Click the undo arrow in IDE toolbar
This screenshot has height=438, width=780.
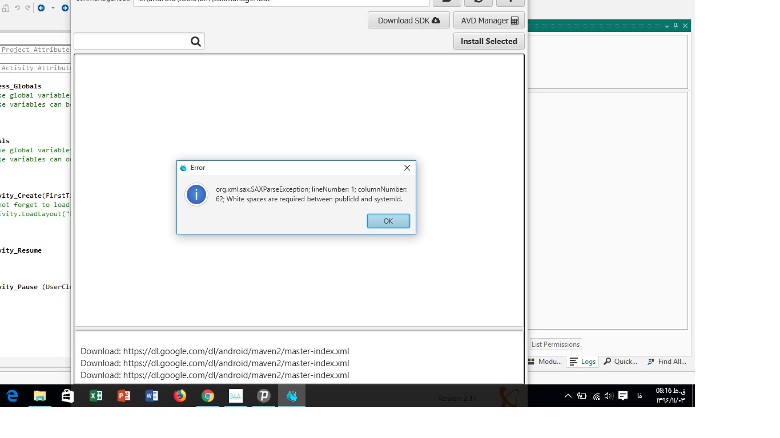coord(17,8)
